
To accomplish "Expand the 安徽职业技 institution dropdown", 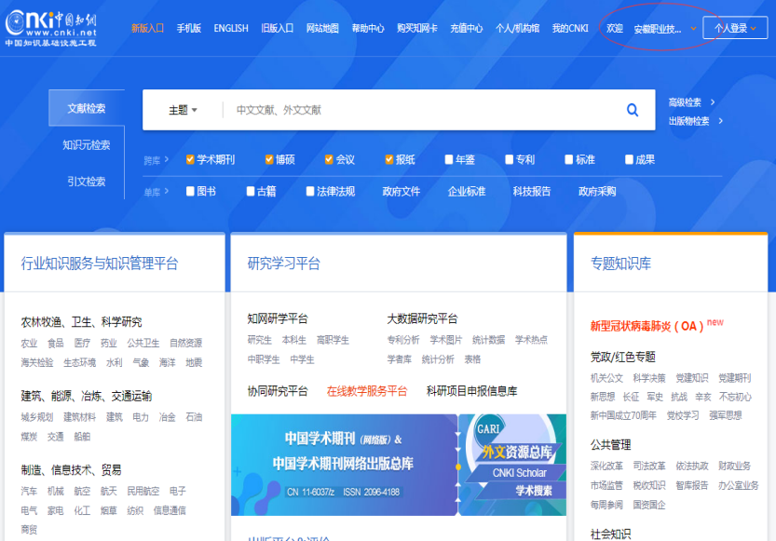I will [663, 29].
